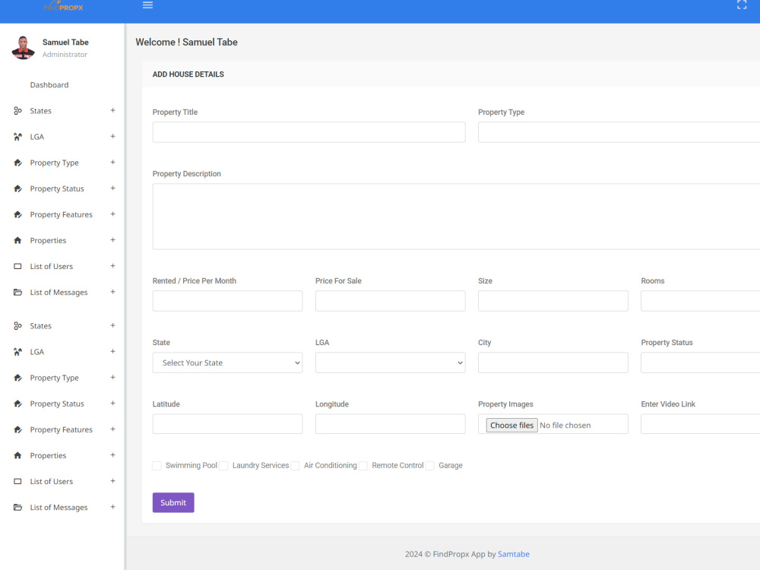Click the fullscreen icon in blue header
Viewport: 760px width, 570px height.
(x=742, y=5)
